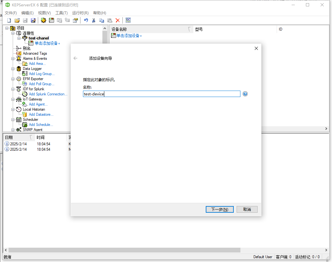The width and height of the screenshot is (332, 262).
Task: Click the Local Historian clock icon
Action: 19,109
